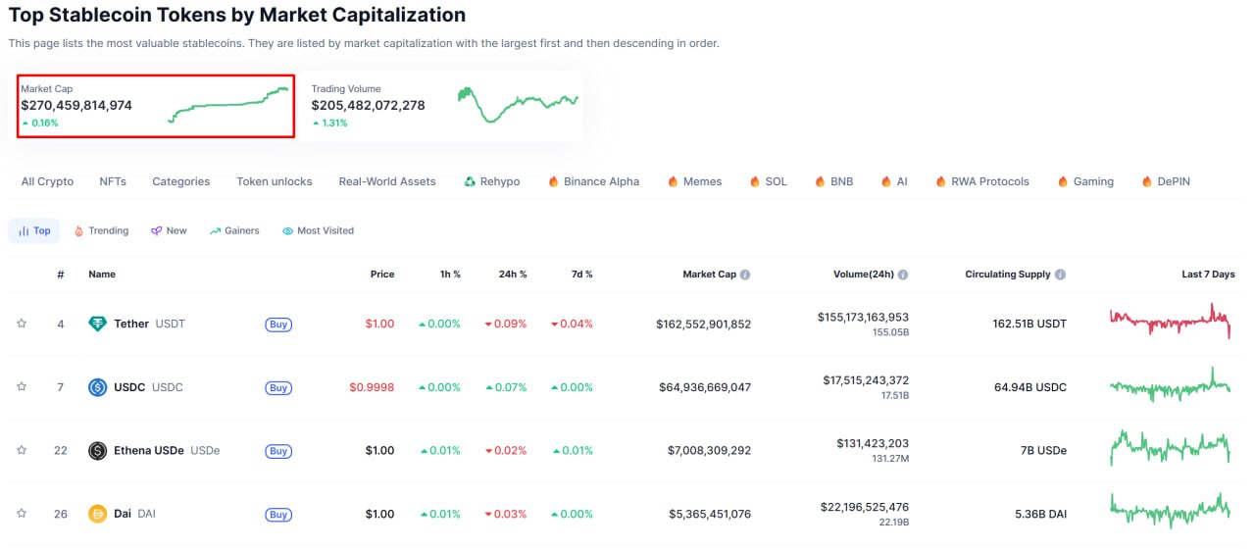Open Ethena USDe's last 7 days chart
Viewport: 1255px width, 550px height.
point(1170,448)
